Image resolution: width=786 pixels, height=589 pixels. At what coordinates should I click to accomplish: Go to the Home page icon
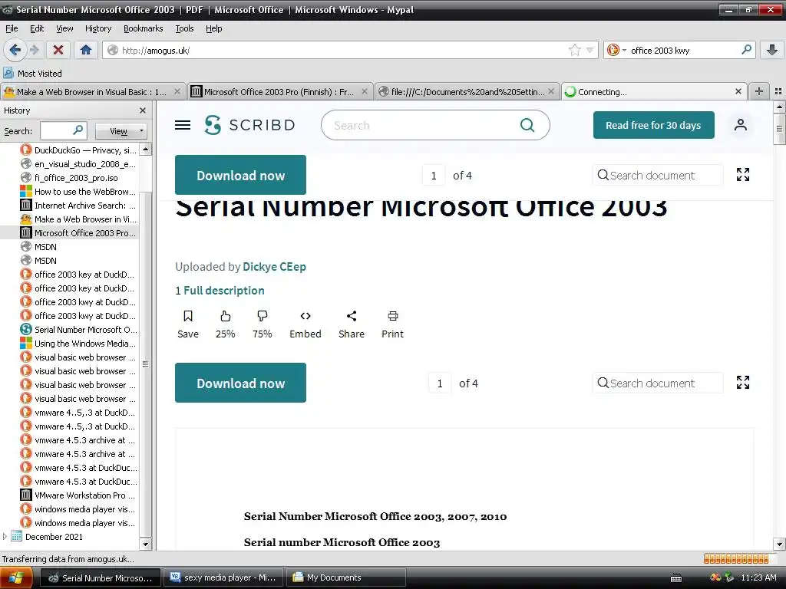[x=86, y=50]
